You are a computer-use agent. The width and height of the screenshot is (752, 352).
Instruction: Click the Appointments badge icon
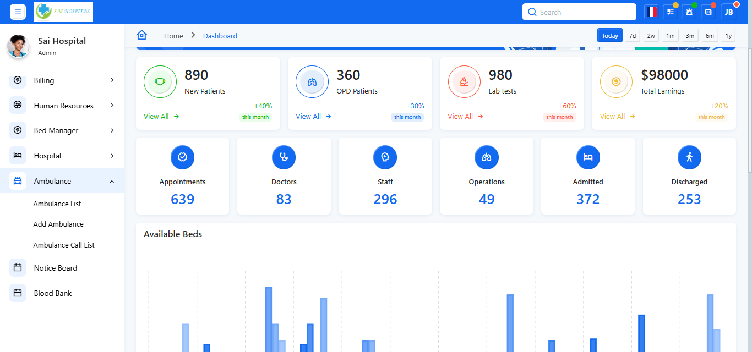click(182, 157)
